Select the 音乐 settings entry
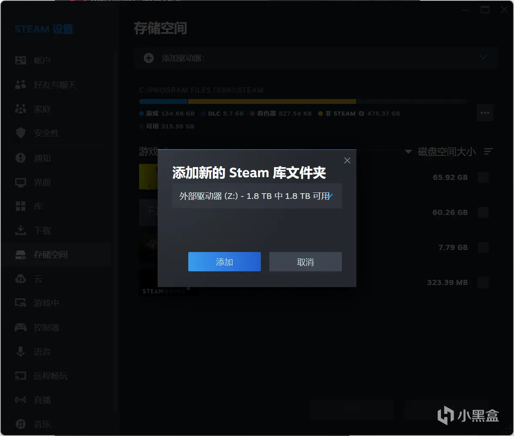Screen dimensions: 514x436 [56, 424]
